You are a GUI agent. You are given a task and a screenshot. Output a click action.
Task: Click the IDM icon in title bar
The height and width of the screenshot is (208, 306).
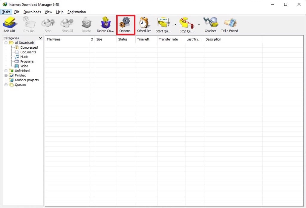(x=5, y=4)
